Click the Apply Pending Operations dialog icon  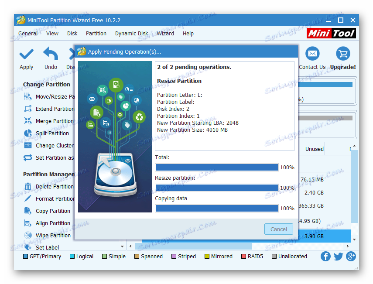click(x=82, y=51)
